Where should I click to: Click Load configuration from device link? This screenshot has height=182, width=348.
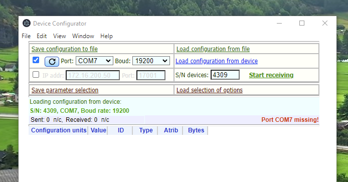tap(217, 61)
